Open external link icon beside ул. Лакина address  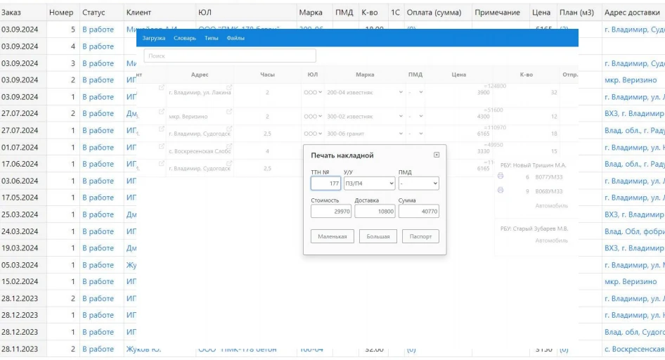[229, 88]
